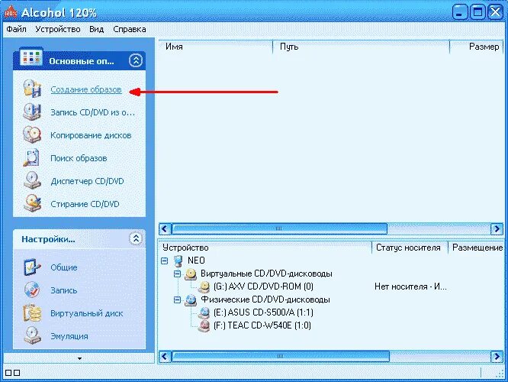The height and width of the screenshot is (382, 508).
Task: Click the NEO computer icon
Action: tap(178, 261)
